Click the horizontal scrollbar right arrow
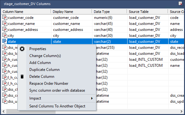The width and height of the screenshot is (185, 115). 181,111
